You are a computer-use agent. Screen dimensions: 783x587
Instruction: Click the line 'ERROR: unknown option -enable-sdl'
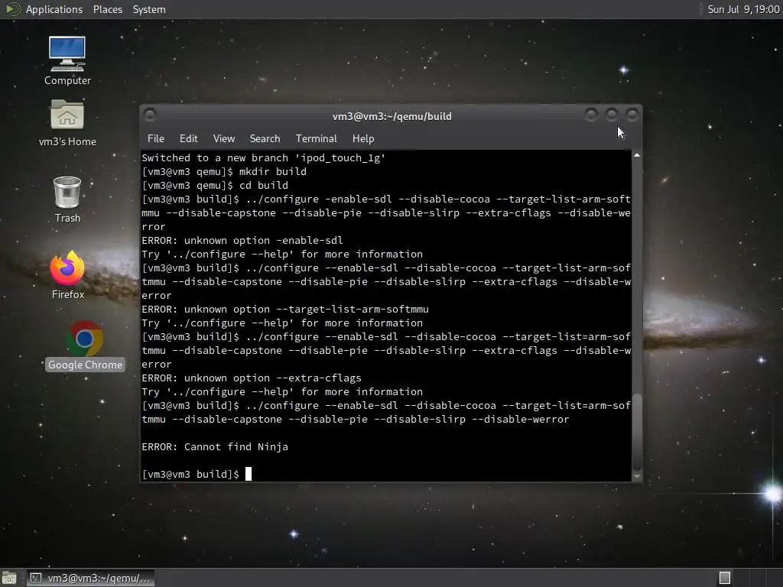[242, 240]
